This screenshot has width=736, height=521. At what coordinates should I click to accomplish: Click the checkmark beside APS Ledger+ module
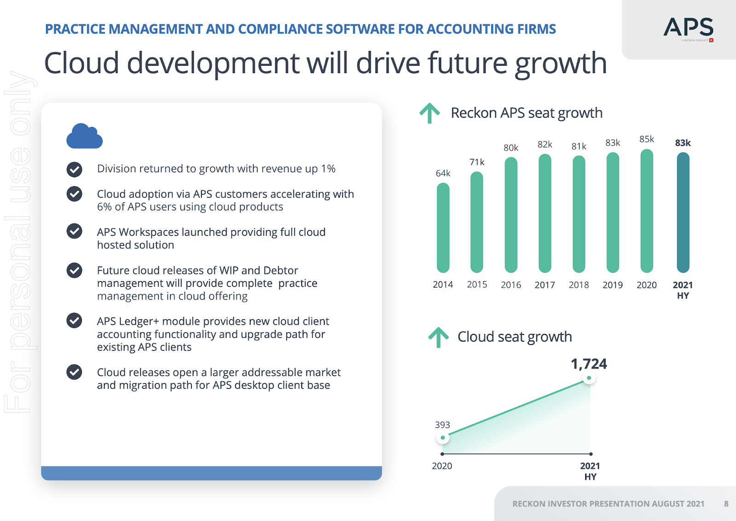point(75,320)
